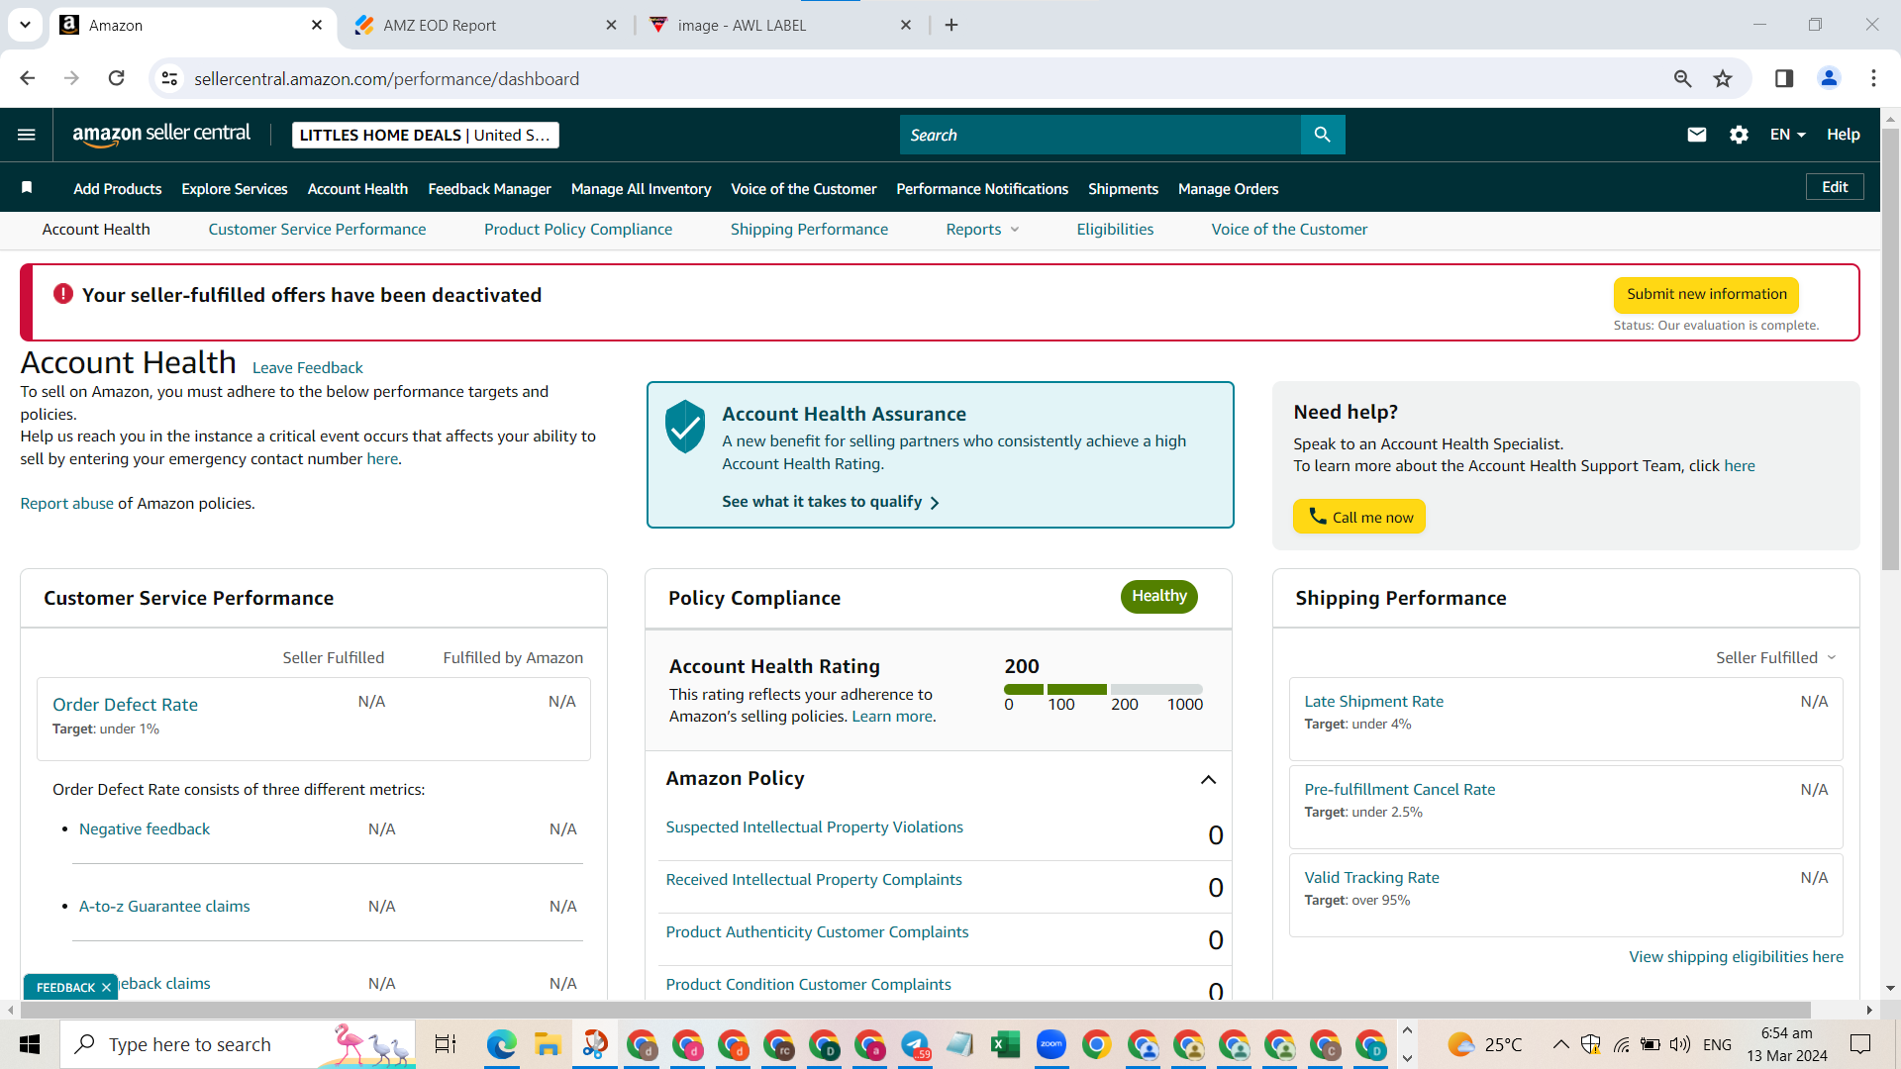The width and height of the screenshot is (1901, 1069).
Task: Click the bookmark flag icon
Action: pos(27,188)
